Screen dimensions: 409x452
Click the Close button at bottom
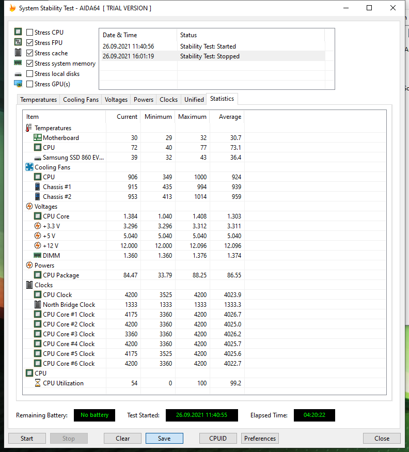382,438
